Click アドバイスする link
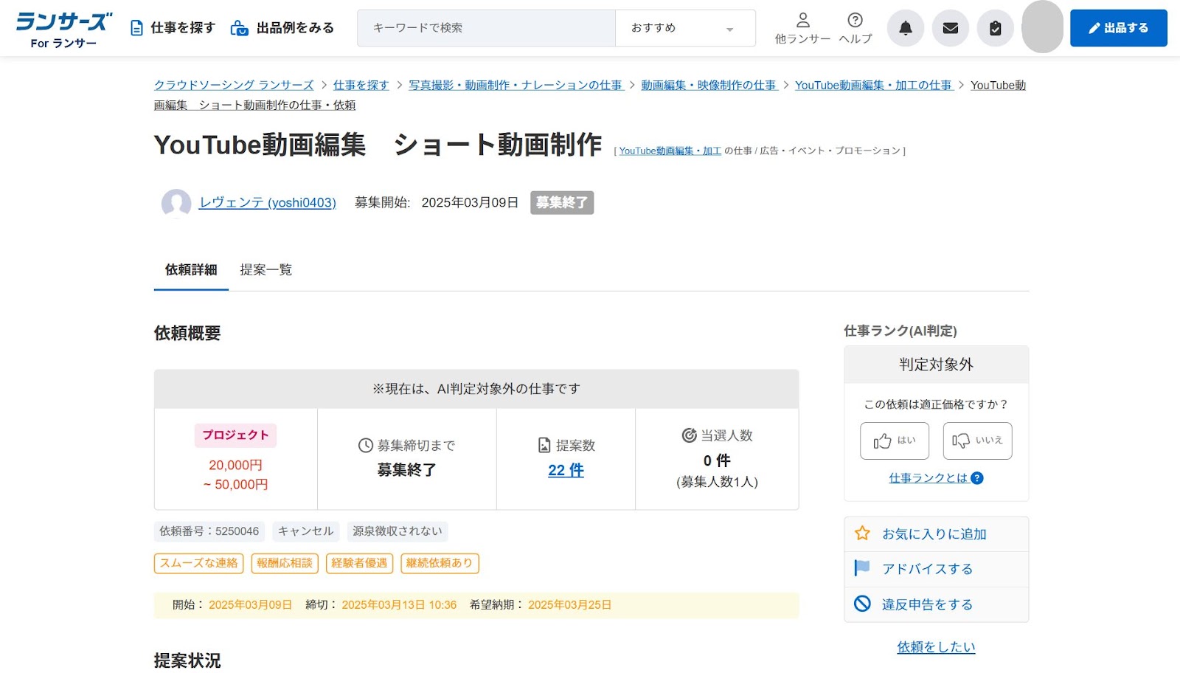Screen dimensions: 1180x673 (x=927, y=569)
